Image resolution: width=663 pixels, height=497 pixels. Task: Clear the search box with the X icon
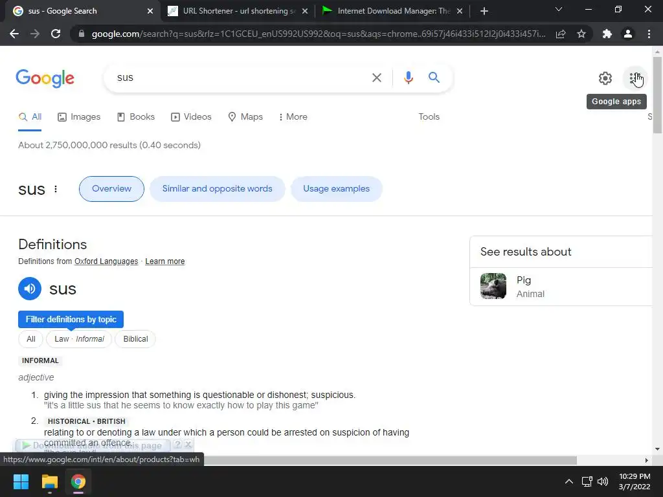point(376,78)
